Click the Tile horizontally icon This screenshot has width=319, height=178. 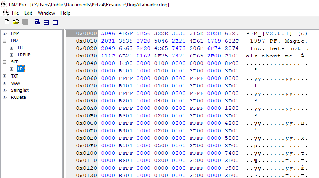46,22
